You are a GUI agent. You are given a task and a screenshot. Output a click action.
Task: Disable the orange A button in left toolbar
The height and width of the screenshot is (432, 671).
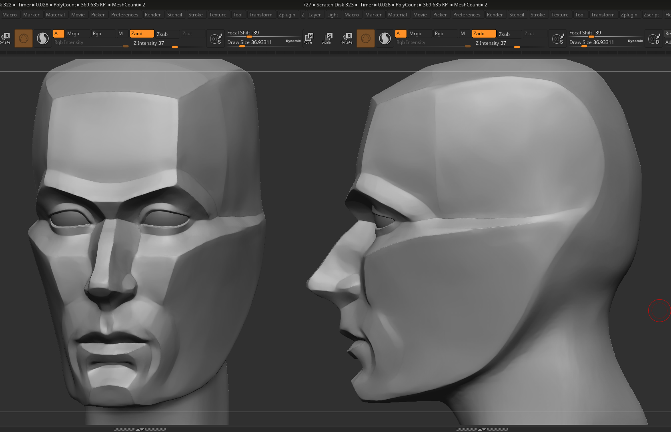pos(58,34)
